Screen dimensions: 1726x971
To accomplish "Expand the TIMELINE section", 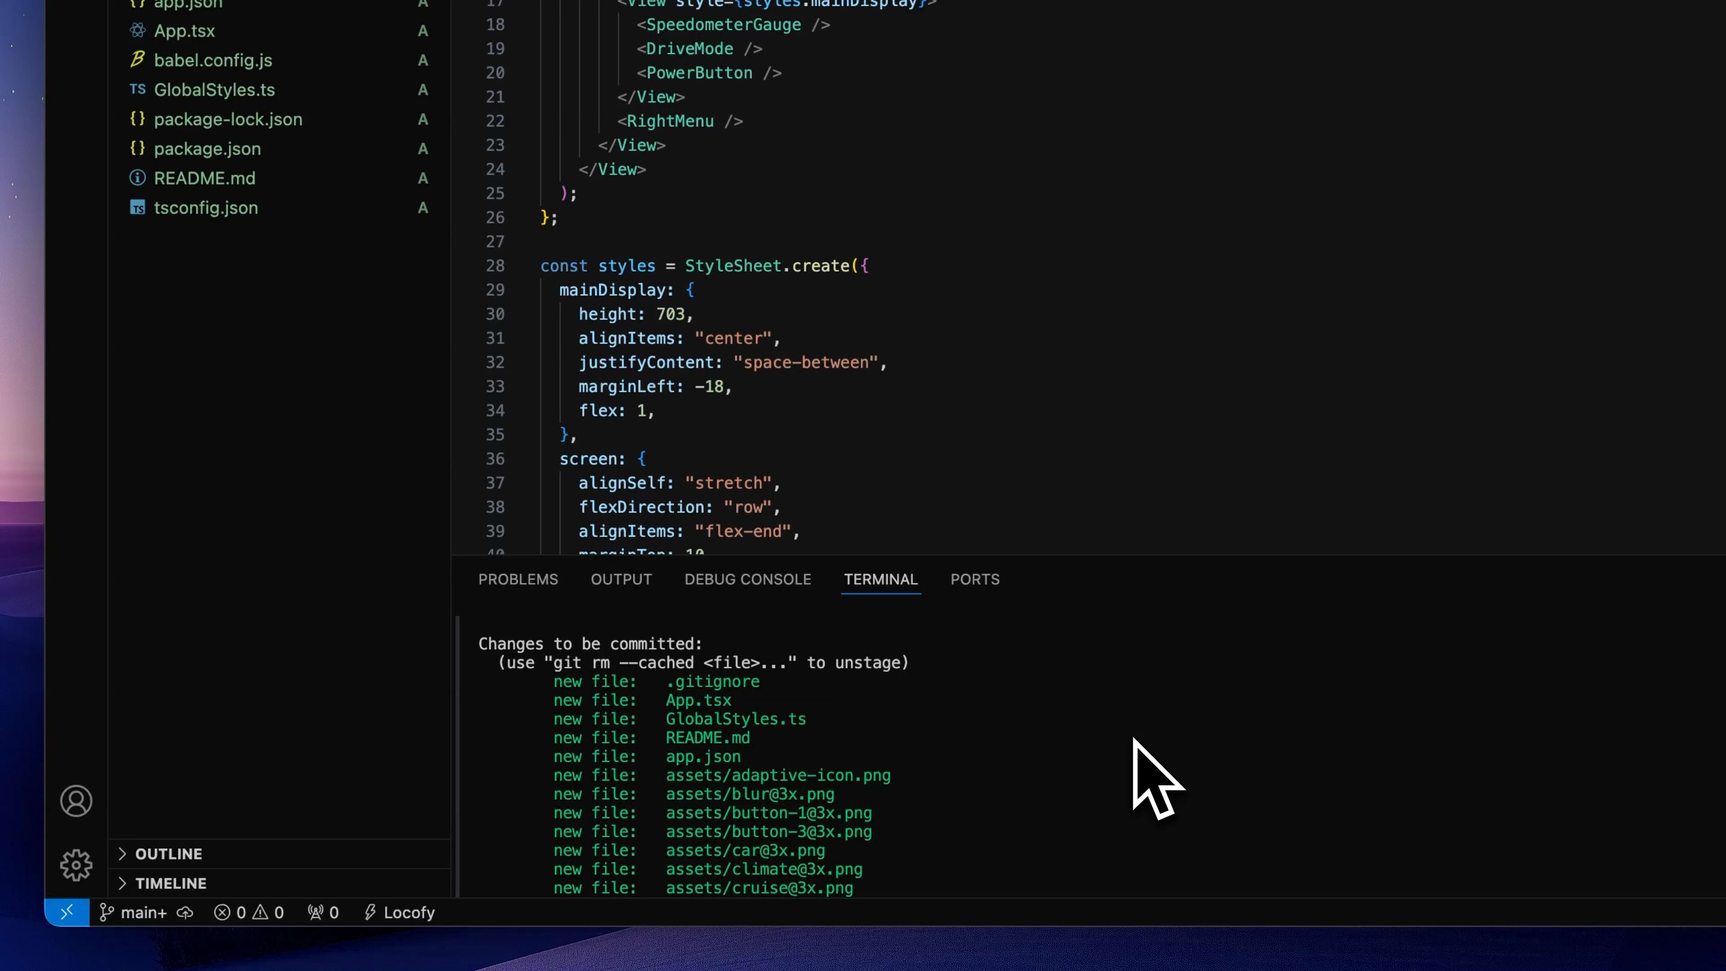I will pyautogui.click(x=280, y=883).
